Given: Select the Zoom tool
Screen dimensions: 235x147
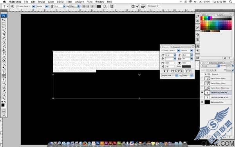Looking at the screenshot, I should 4,98.
